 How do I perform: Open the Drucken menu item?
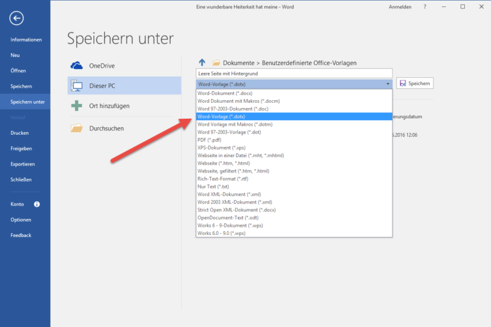[x=19, y=133]
